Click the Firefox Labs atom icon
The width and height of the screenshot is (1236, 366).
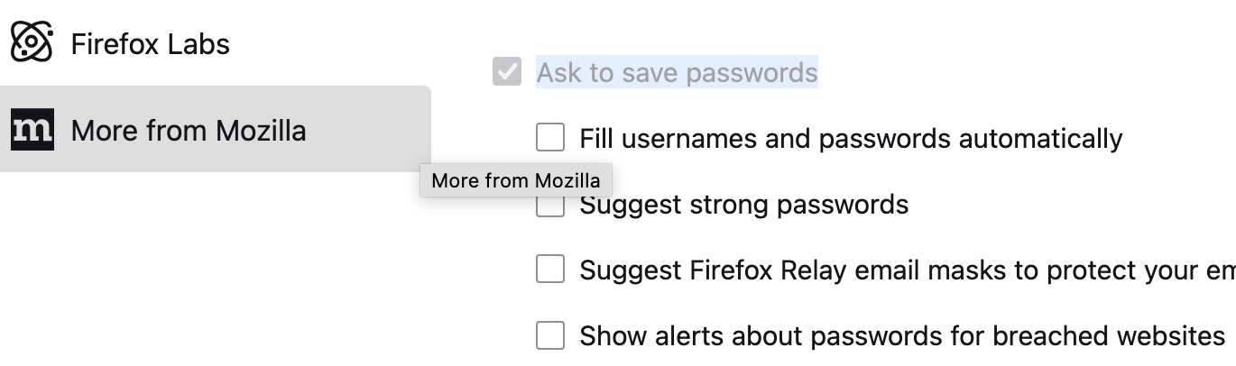pyautogui.click(x=32, y=42)
